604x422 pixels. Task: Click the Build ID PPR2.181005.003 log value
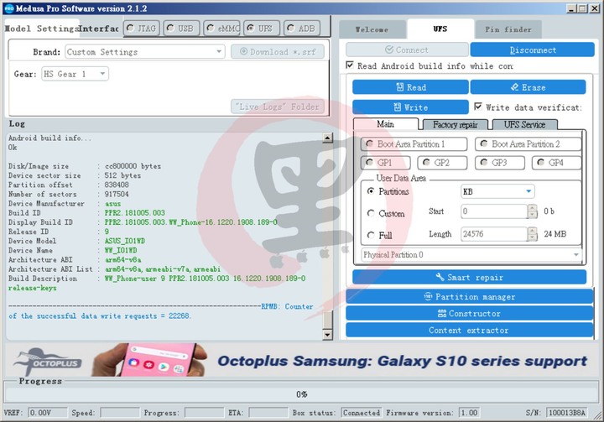(135, 213)
